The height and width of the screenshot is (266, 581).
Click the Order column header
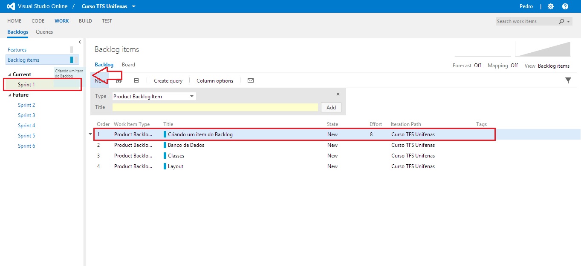[103, 124]
